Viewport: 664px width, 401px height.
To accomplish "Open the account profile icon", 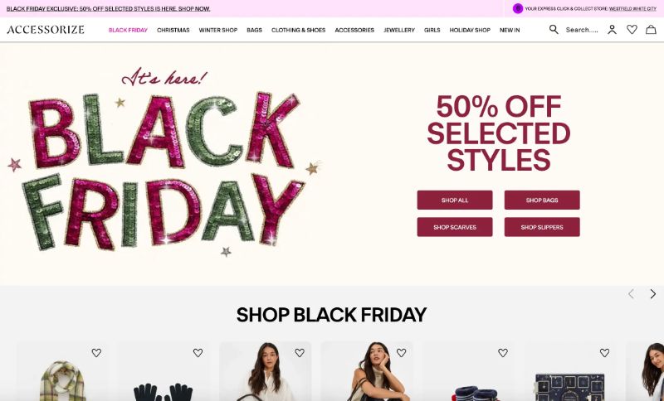I will [612, 30].
